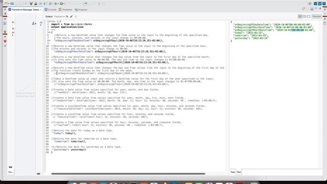Switch preview output to Text view
The height and width of the screenshot is (184, 327).
pos(239,172)
